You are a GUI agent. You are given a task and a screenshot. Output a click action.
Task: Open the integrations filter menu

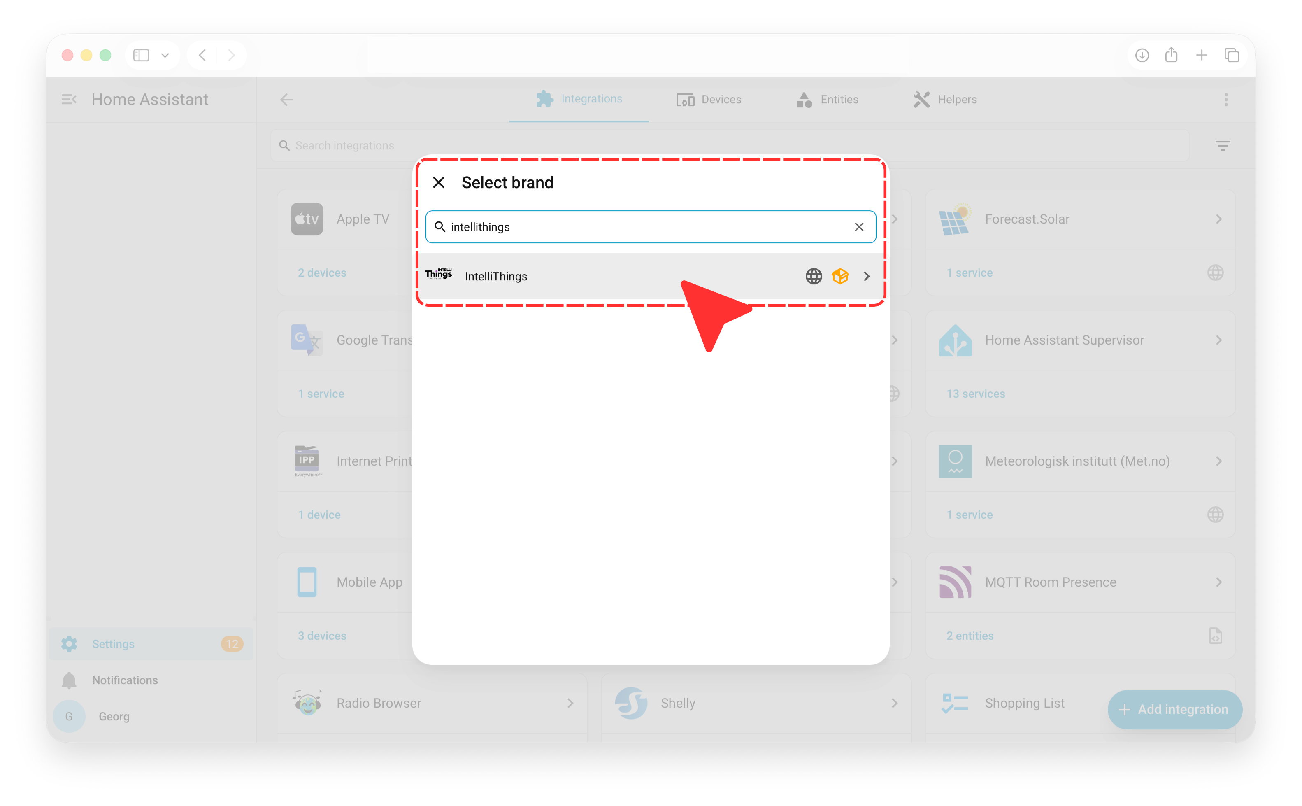click(1222, 146)
